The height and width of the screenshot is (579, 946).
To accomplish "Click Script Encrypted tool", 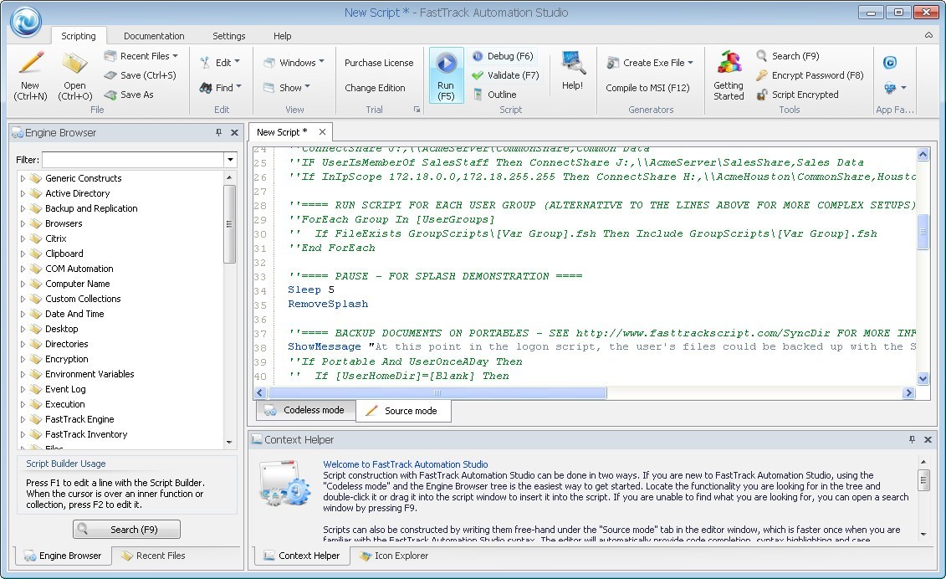I will tap(798, 95).
